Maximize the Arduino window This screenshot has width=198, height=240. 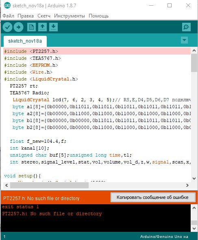(x=170, y=6)
